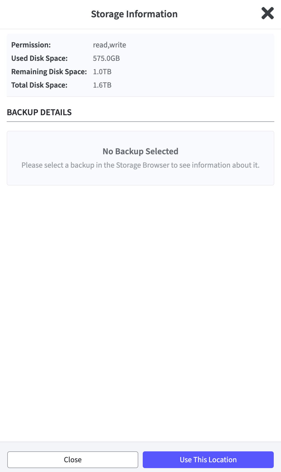
Task: Select the 1.6TB total space value
Action: coord(102,85)
